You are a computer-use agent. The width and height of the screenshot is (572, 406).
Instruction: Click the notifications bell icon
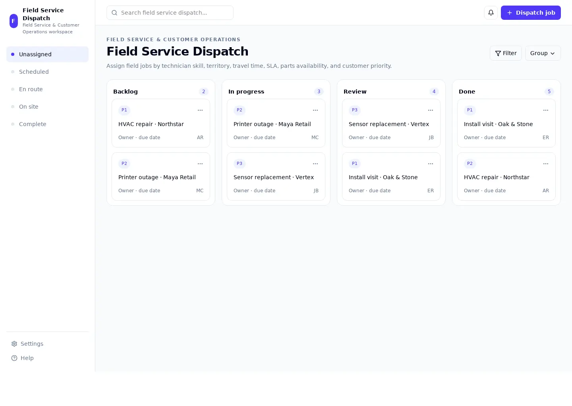coord(491,13)
